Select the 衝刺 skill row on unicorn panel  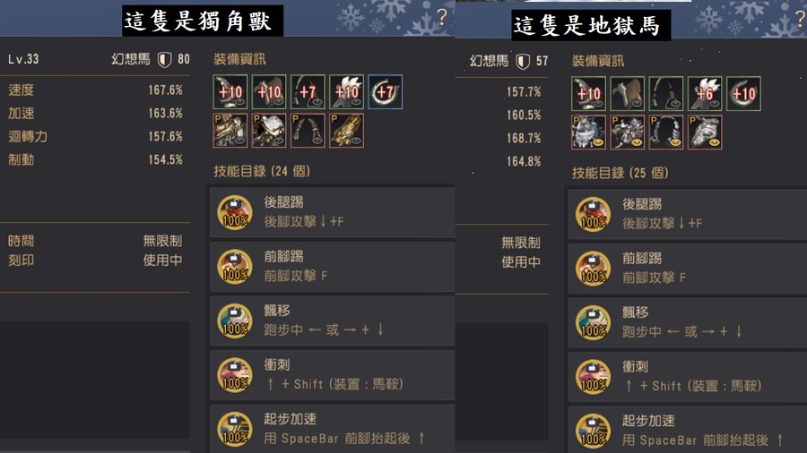[332, 375]
